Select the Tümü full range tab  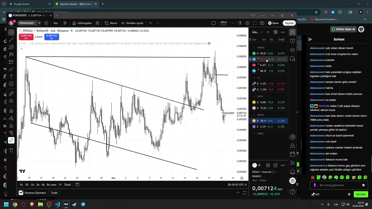click(x=67, y=185)
